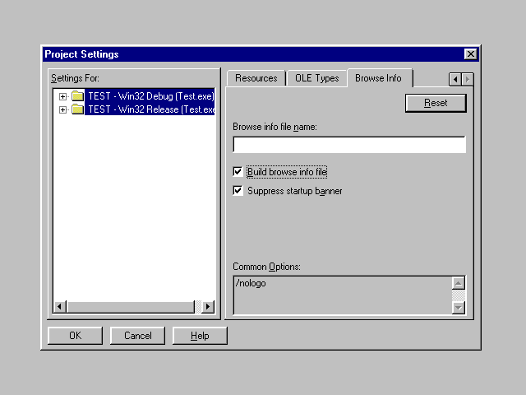The height and width of the screenshot is (395, 526).
Task: Click the Browse info file name field
Action: [349, 145]
